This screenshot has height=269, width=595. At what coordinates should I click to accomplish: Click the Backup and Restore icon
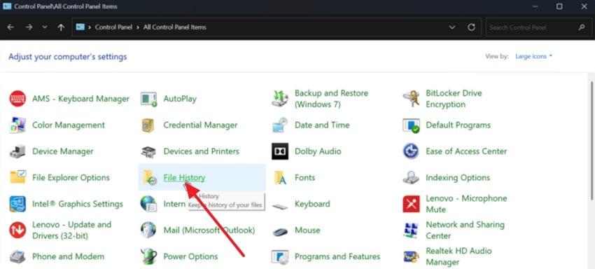[280, 99]
